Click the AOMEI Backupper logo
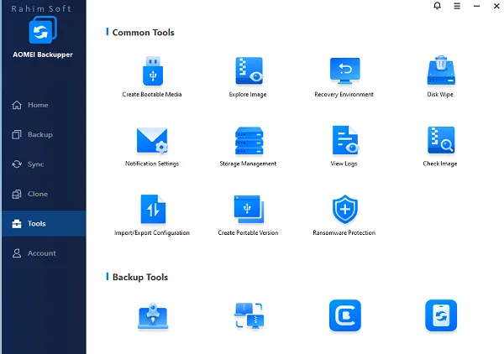The height and width of the screenshot is (354, 504). [x=43, y=30]
